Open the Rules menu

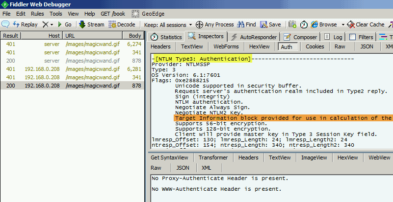tap(37, 14)
